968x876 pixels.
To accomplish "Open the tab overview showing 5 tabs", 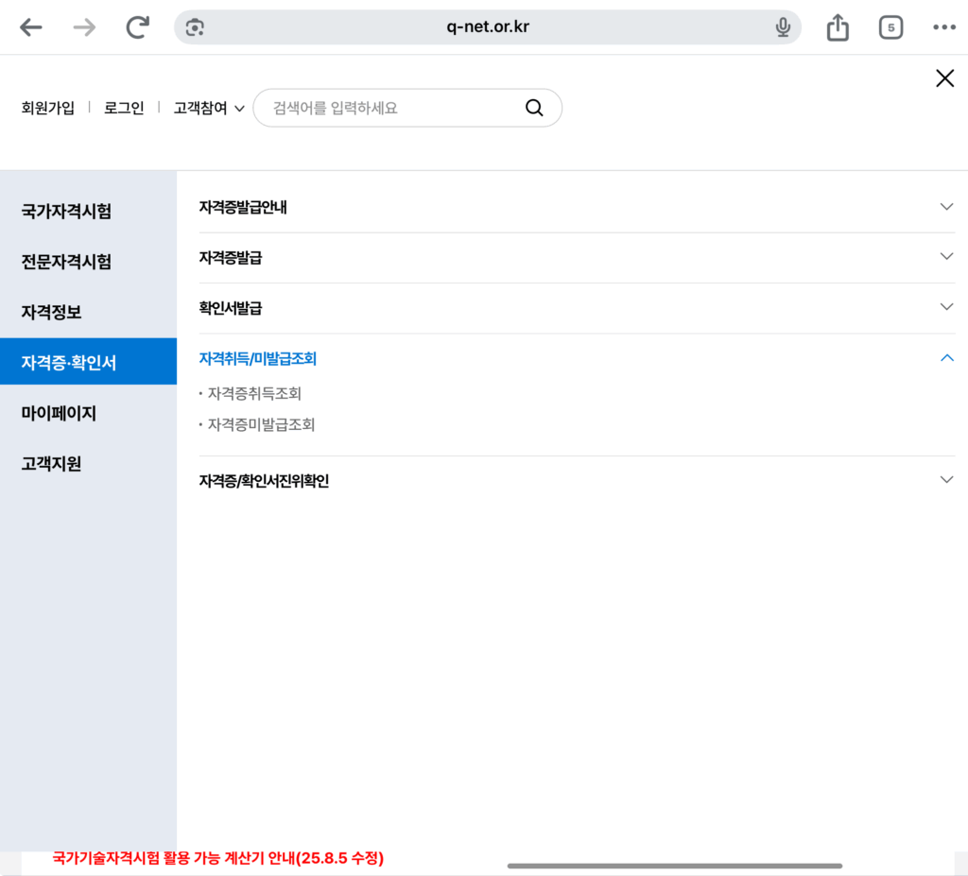I will pyautogui.click(x=890, y=26).
